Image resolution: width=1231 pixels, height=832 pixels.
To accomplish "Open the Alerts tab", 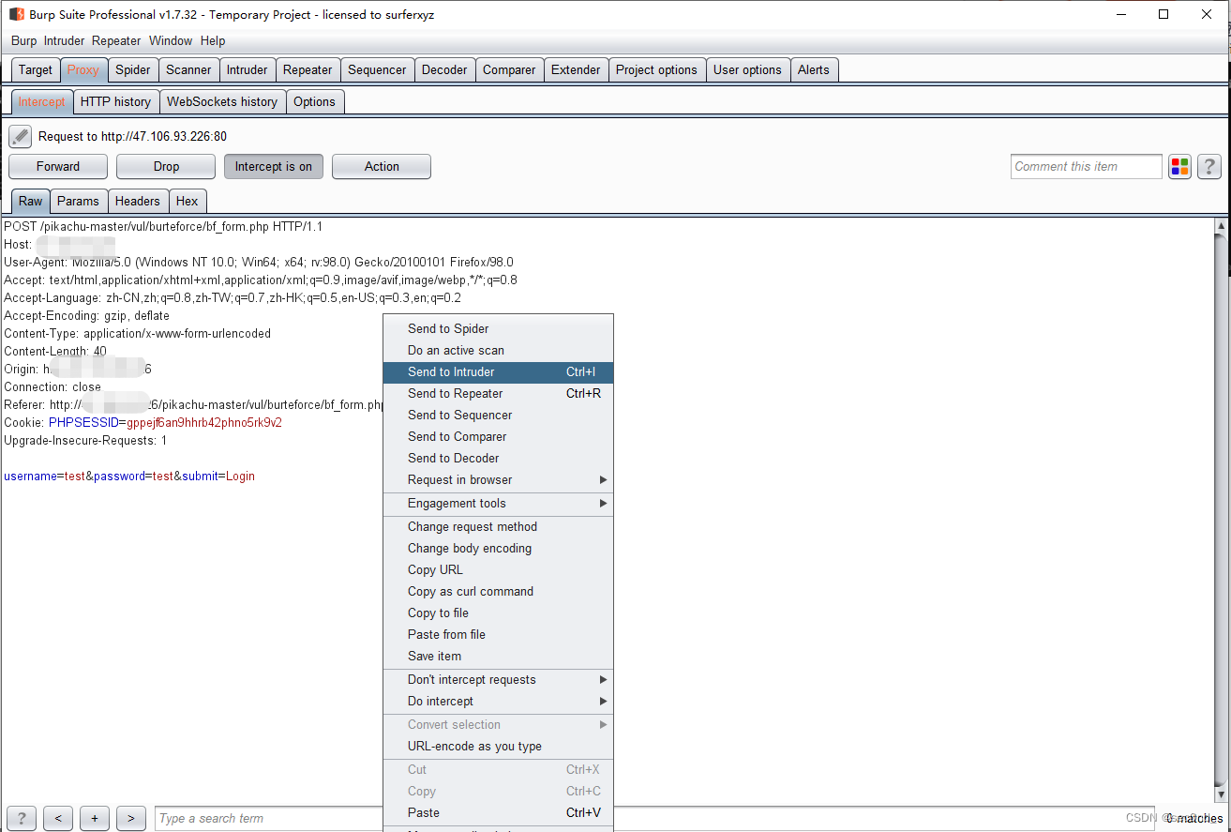I will (x=814, y=69).
